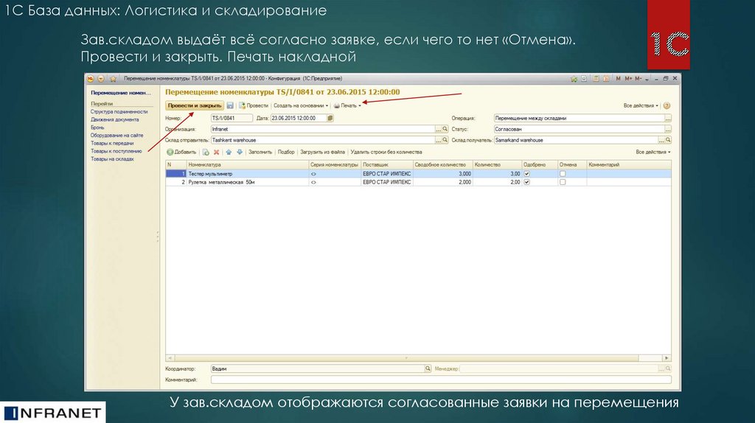Viewport: 755px width, 423px height.
Task: Open the calendar picker next to Дата field
Action: (x=330, y=118)
